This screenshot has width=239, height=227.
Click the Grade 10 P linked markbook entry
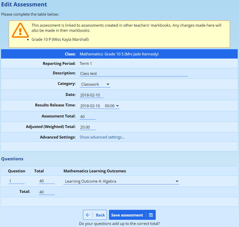point(60,39)
